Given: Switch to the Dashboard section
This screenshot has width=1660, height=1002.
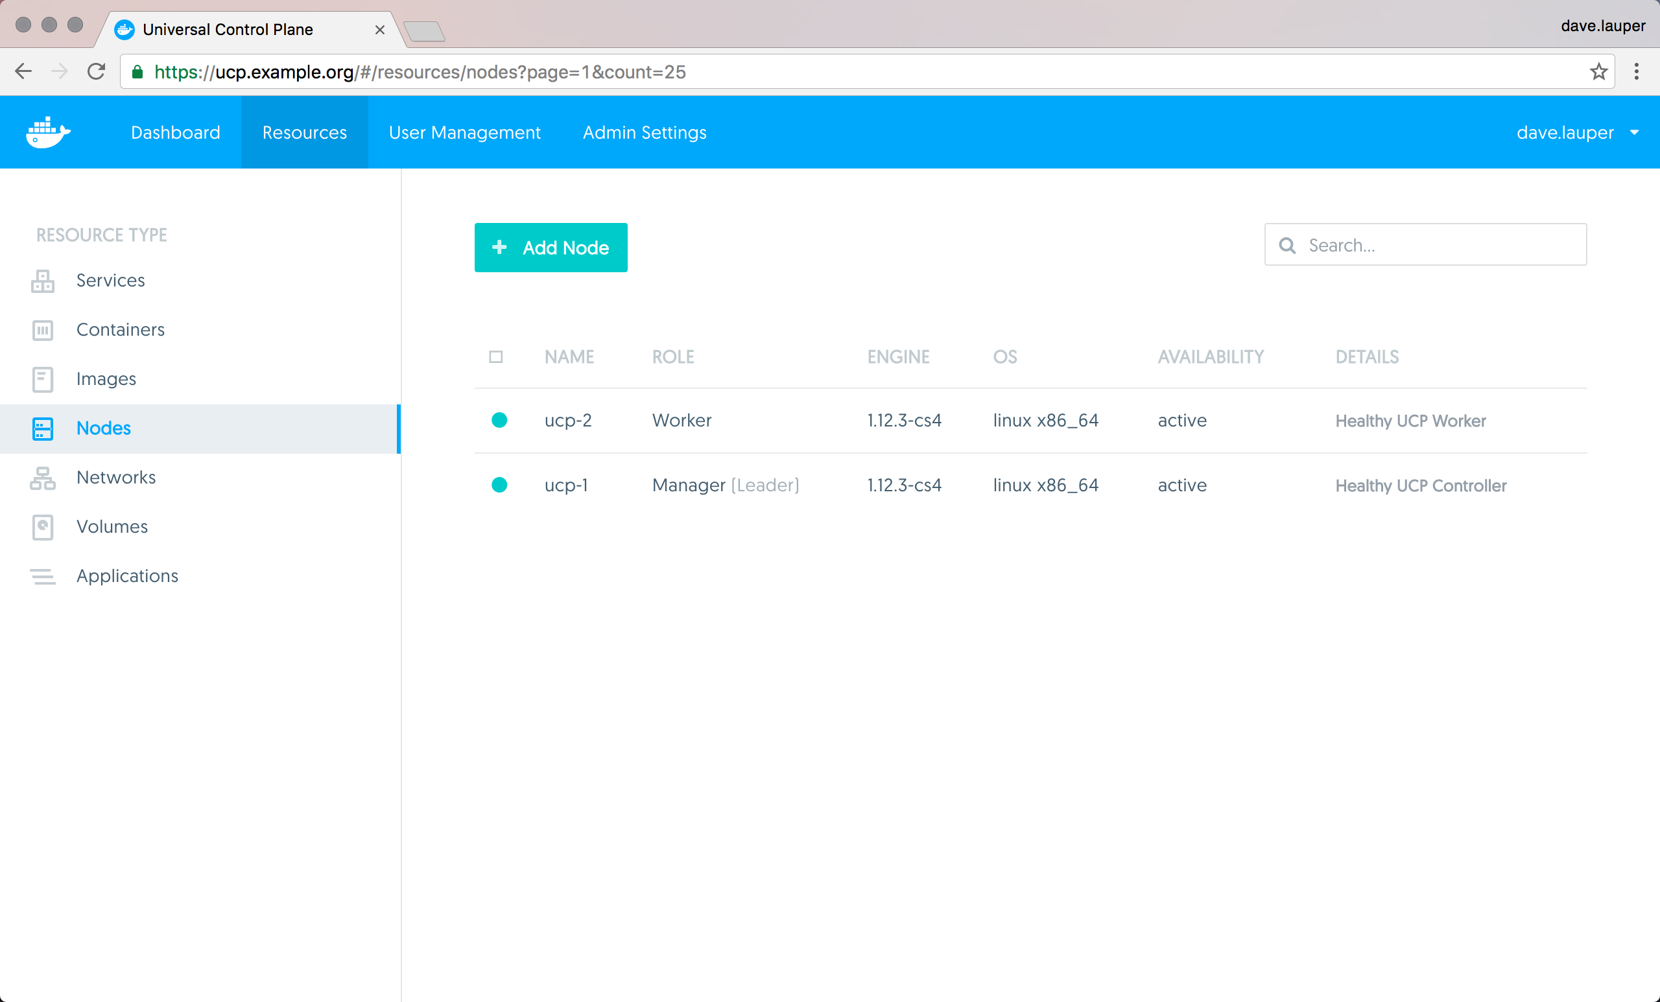Looking at the screenshot, I should pyautogui.click(x=175, y=132).
